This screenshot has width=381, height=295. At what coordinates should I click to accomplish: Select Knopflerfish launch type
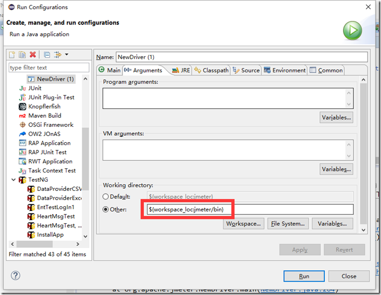[44, 107]
